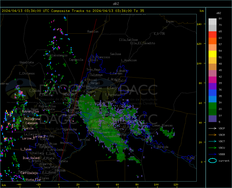Click the Zapata map label
Screen dimensions: 232x188
click(63, 161)
